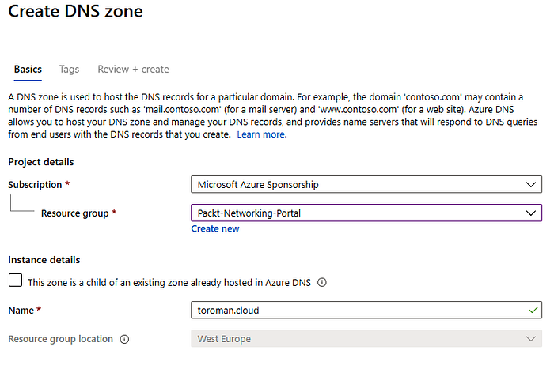Open the Review + create tab
Screen dimensions: 554x373
click(x=133, y=70)
